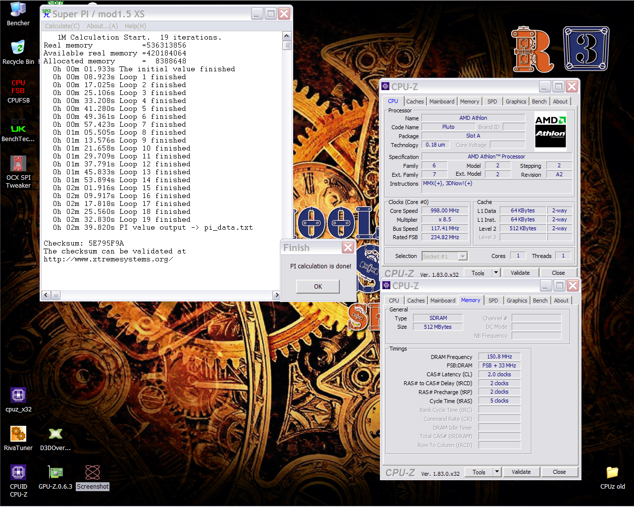Screen dimensions: 634x507
Task: Click OK in the Finish dialog
Action: (318, 286)
